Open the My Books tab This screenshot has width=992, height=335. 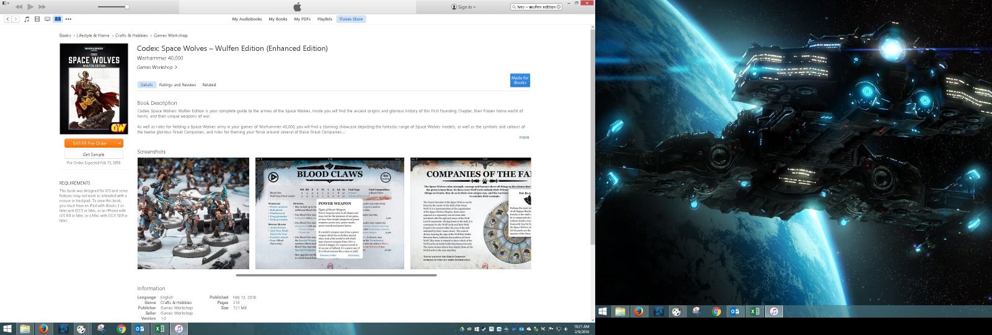(x=278, y=19)
